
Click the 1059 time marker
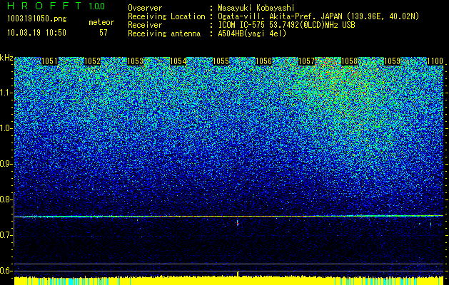(393, 61)
